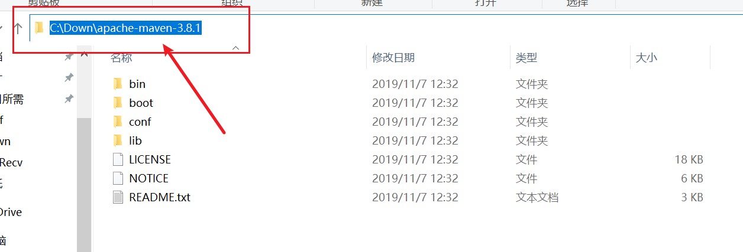Click the address bar folder icon
Image resolution: width=743 pixels, height=252 pixels.
tap(40, 28)
